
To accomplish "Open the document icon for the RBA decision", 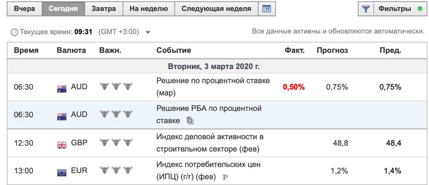I will click(190, 121).
